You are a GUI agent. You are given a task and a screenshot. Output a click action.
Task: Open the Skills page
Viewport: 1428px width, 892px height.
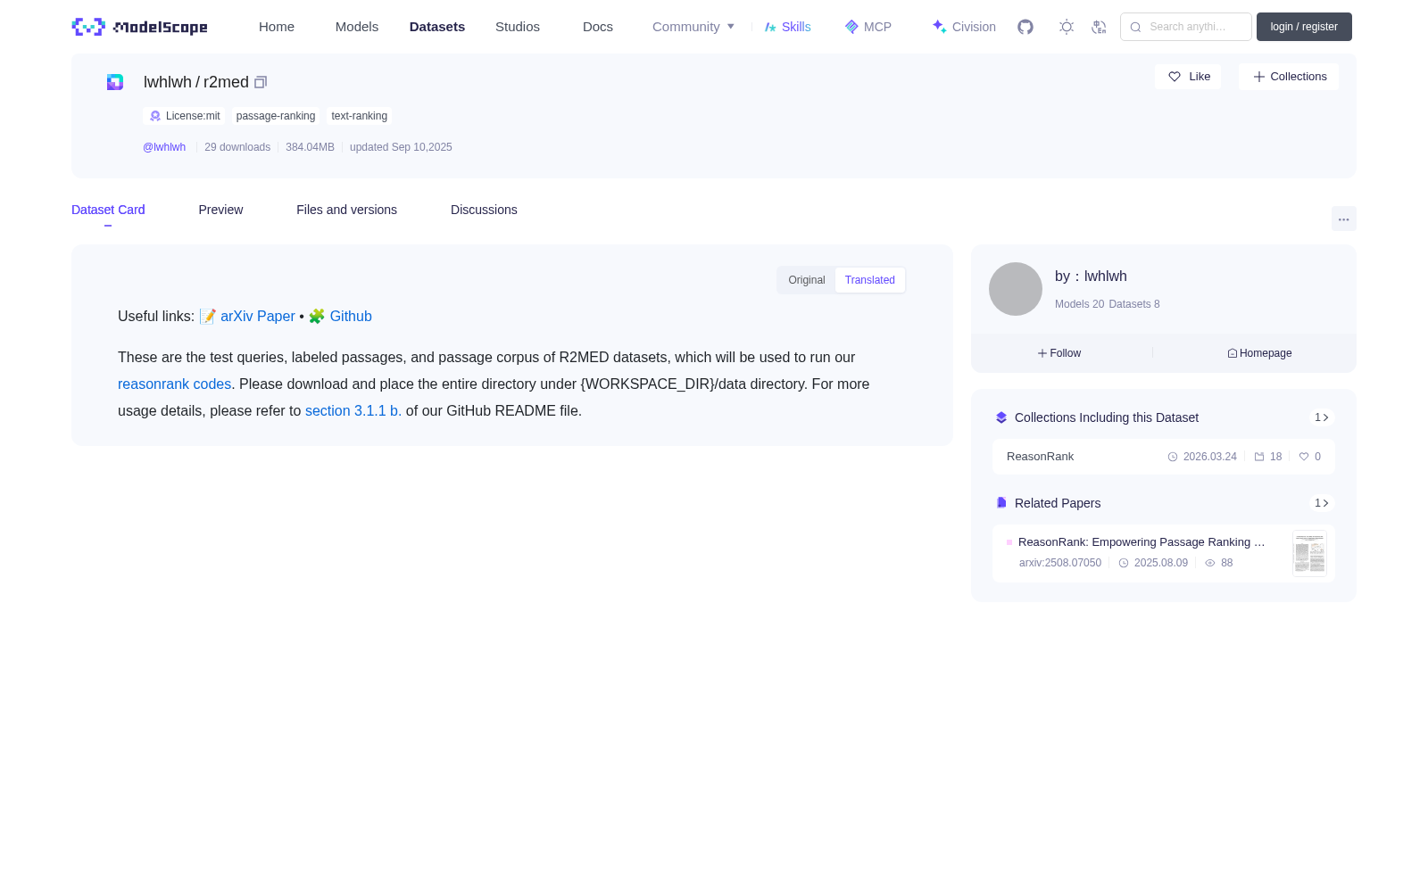(788, 27)
